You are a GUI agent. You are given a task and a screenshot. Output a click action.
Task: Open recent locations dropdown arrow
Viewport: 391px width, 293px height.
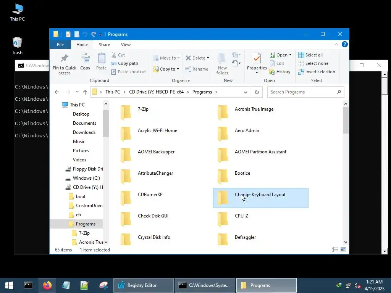click(x=77, y=92)
